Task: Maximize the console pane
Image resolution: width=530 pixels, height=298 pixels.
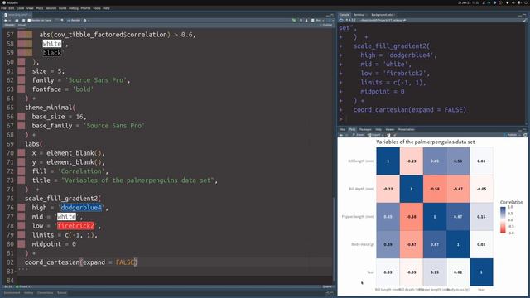Action: coord(524,16)
